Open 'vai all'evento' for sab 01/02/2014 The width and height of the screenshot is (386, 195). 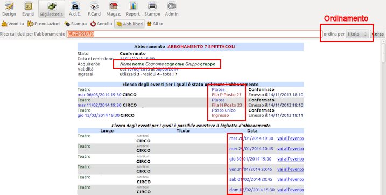(291, 179)
